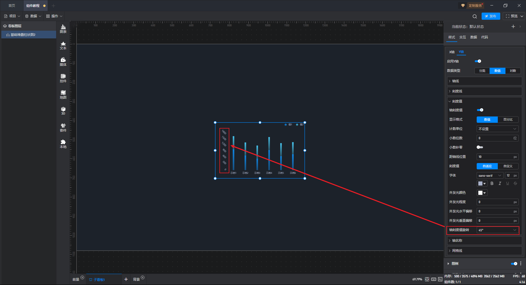Select 基础堆叠柱状图2 layer in tree
Image resolution: width=526 pixels, height=285 pixels.
click(x=29, y=35)
